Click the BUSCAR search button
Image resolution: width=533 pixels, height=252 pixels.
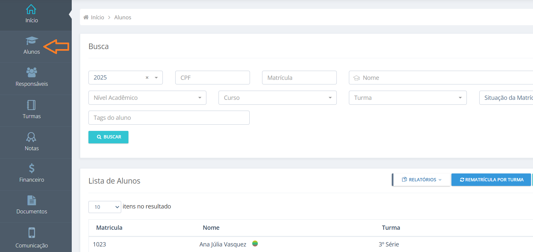coord(108,137)
